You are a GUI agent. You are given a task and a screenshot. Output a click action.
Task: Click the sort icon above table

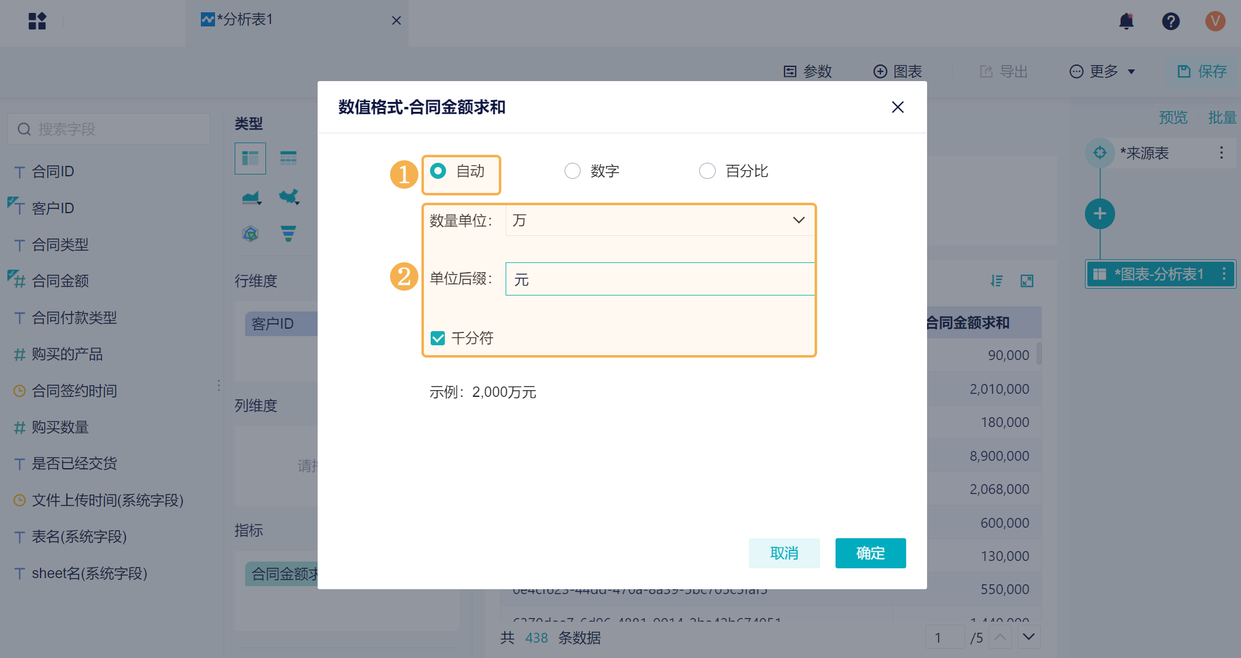point(996,281)
